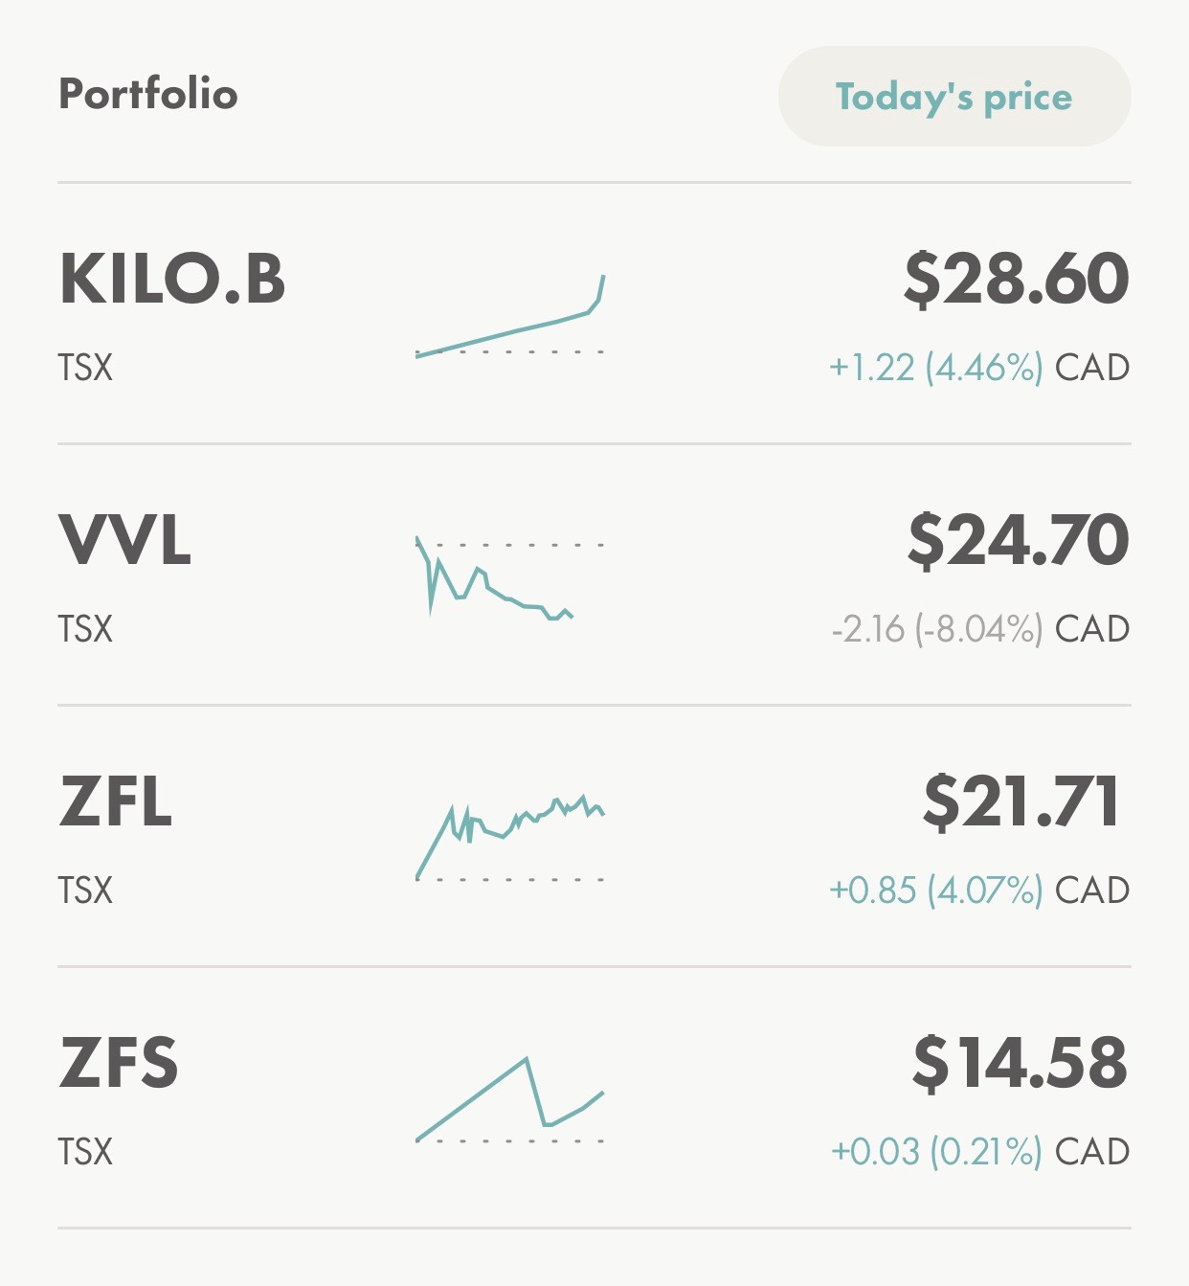Open the ZFL stock ticker
1189x1286 pixels.
(x=116, y=802)
